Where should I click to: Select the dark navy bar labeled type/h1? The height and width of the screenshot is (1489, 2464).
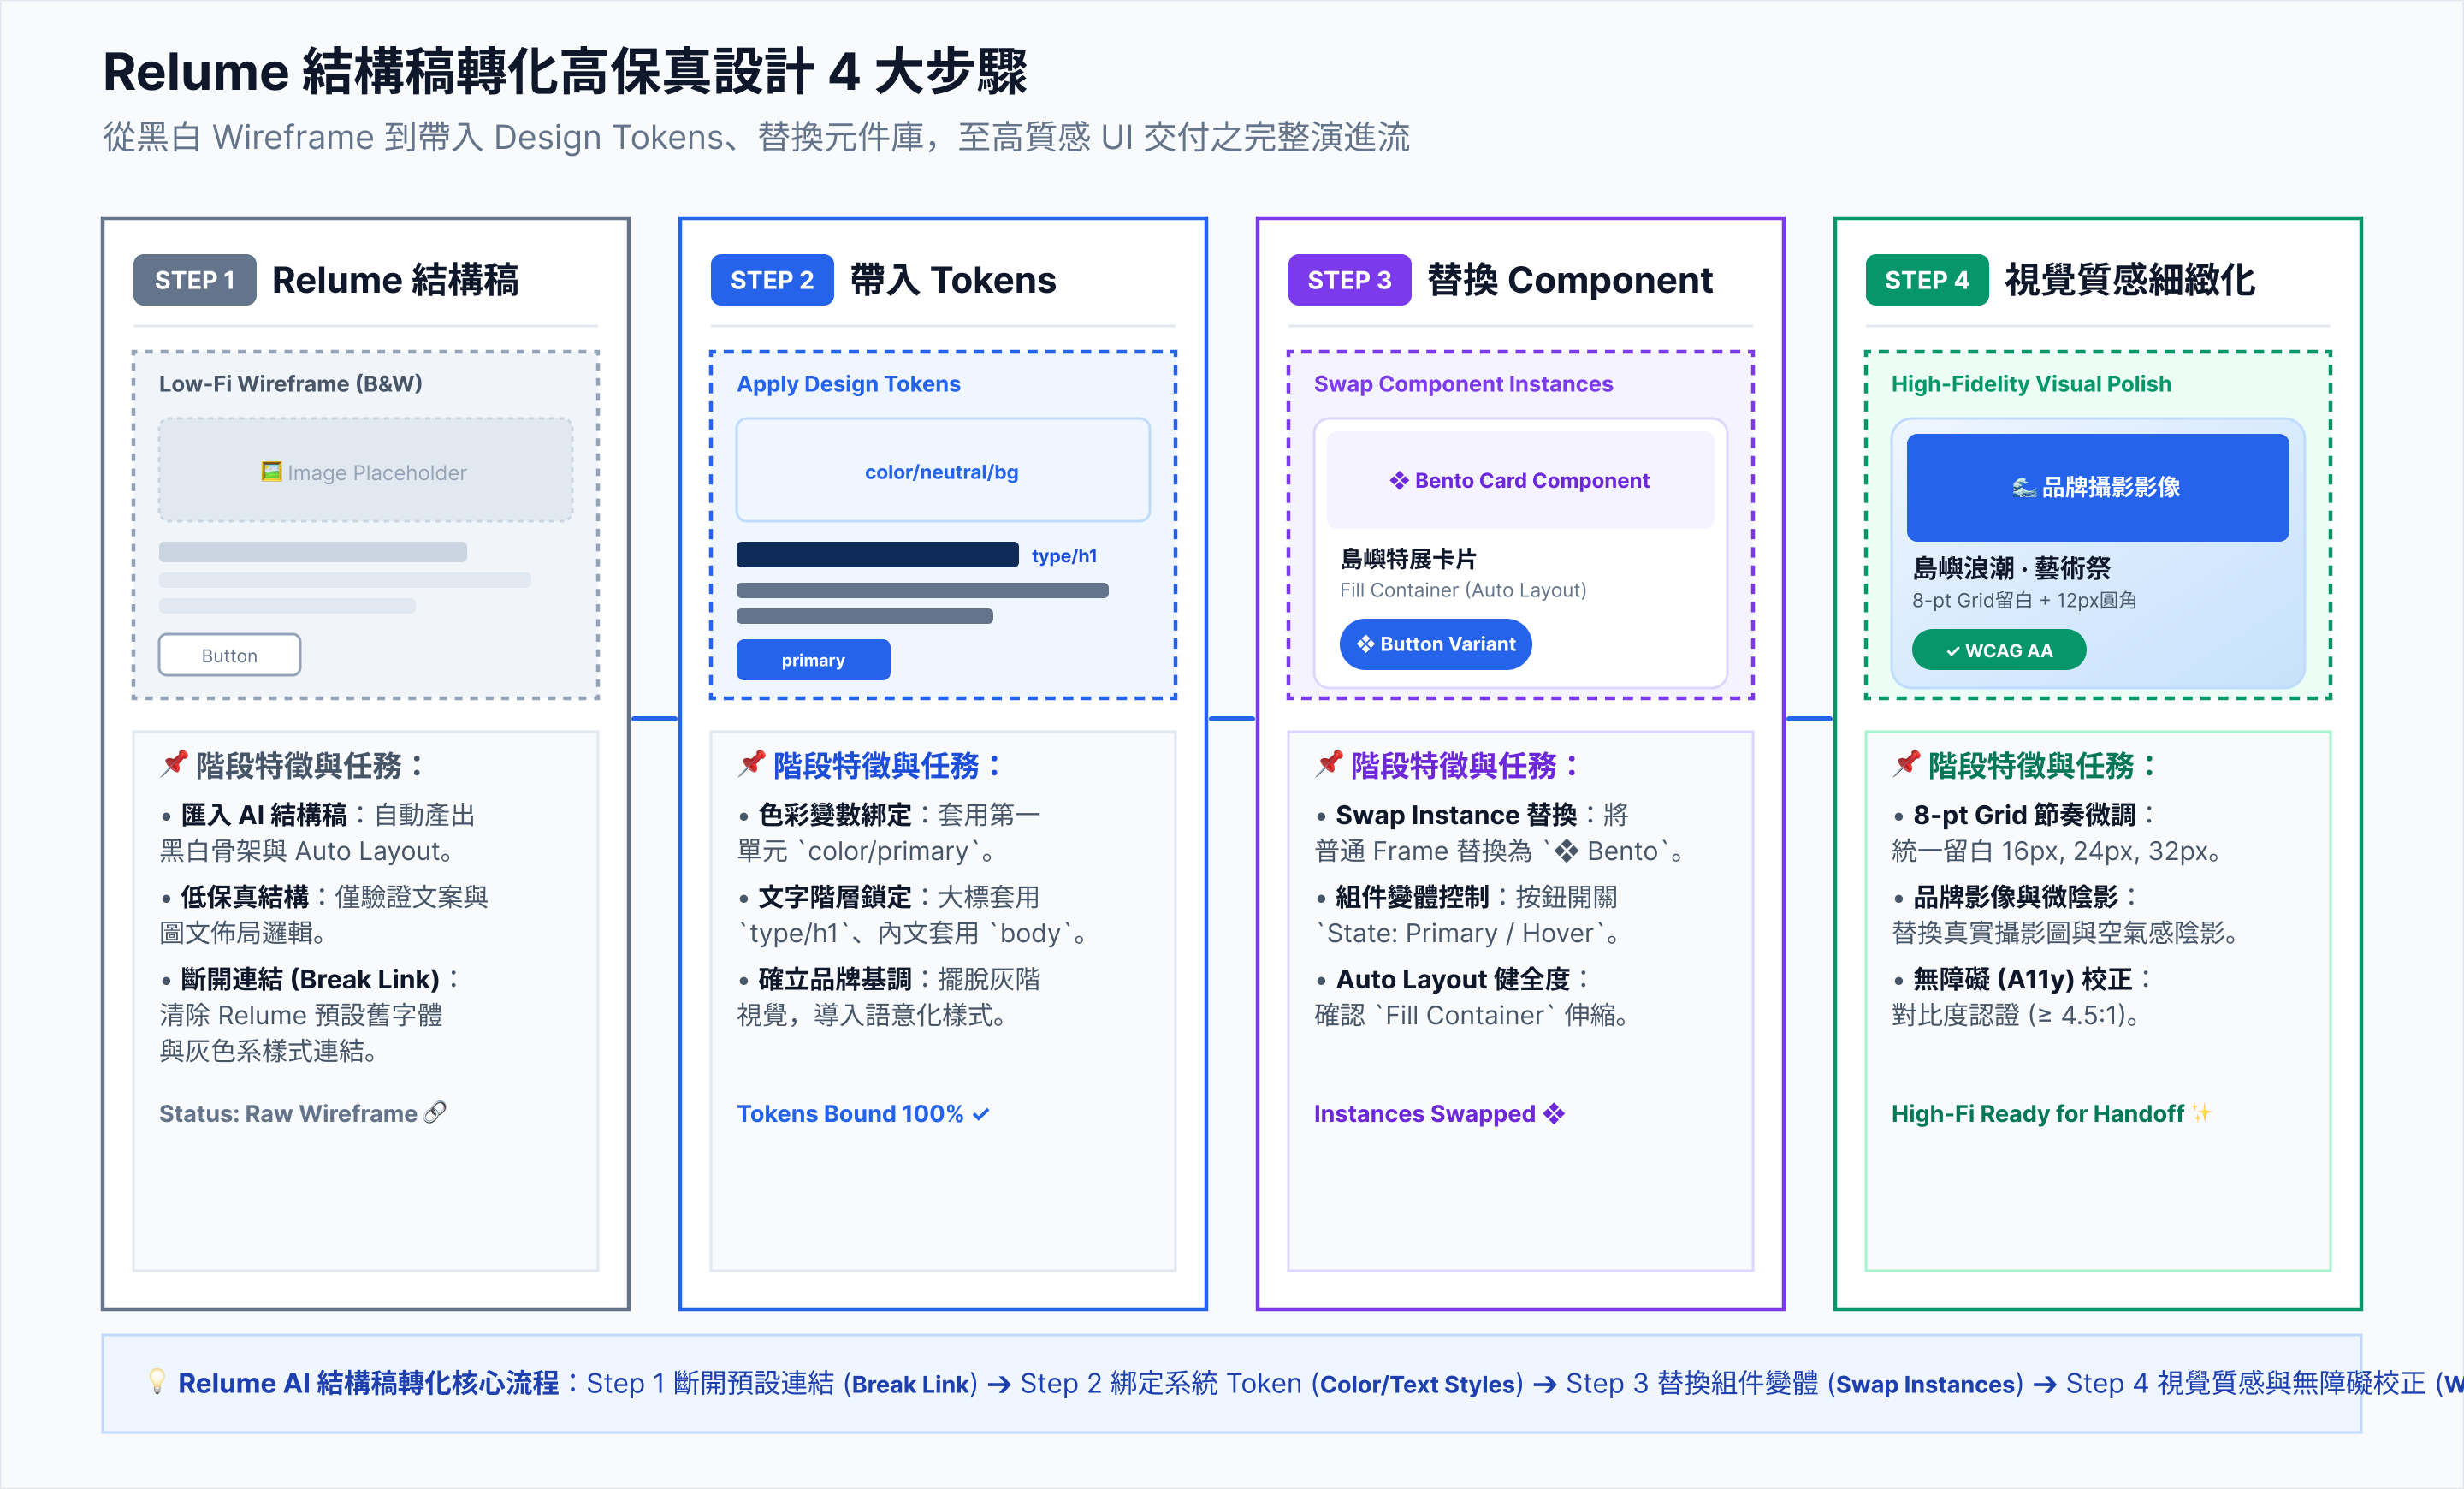click(x=878, y=555)
